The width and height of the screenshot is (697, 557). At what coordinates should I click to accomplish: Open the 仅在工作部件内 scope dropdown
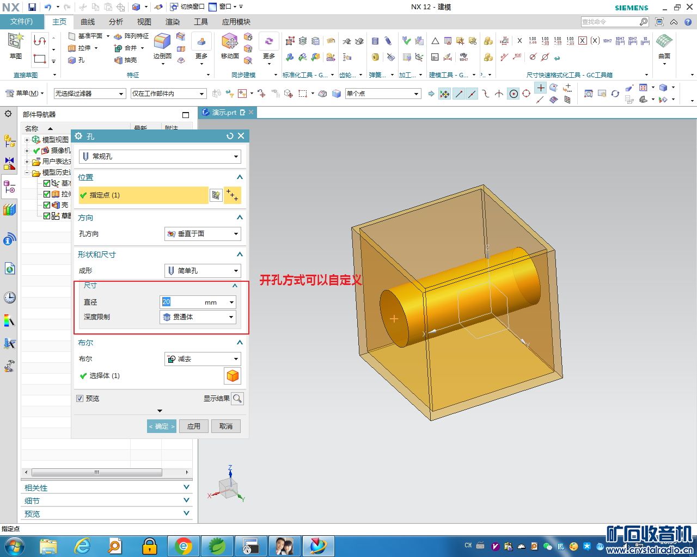pyautogui.click(x=168, y=94)
